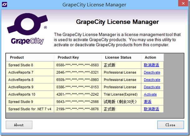This screenshot has width=190, height=136.
Task: Select the ActiveReports 9 product cell
Action: (x=30, y=87)
